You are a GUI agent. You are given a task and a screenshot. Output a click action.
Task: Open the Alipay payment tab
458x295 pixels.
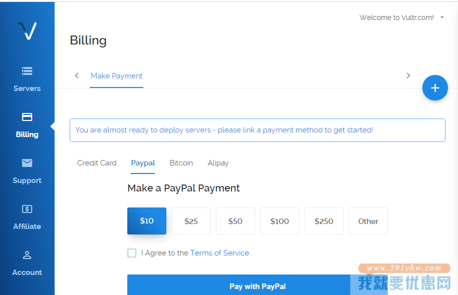click(218, 163)
